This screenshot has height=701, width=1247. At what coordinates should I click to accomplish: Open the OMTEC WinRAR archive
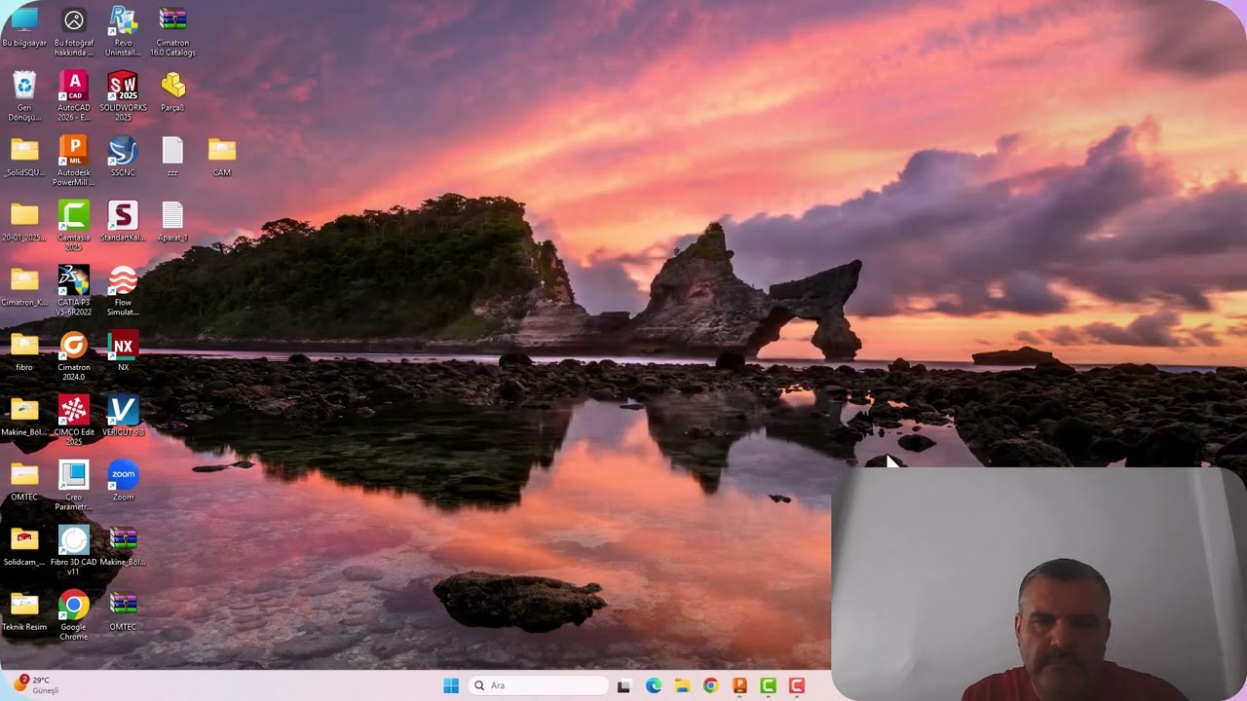[123, 610]
